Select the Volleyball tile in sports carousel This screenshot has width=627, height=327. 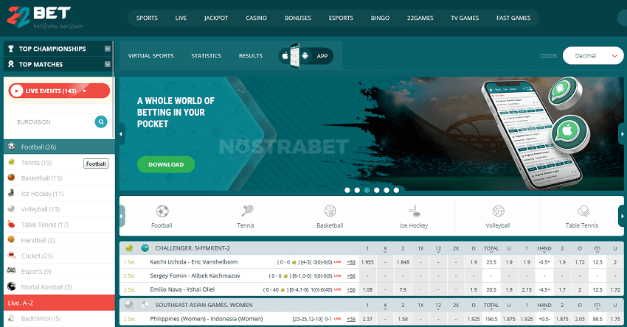pyautogui.click(x=498, y=216)
